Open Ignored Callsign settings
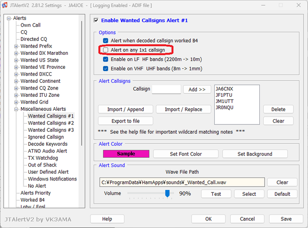 pyautogui.click(x=46, y=137)
